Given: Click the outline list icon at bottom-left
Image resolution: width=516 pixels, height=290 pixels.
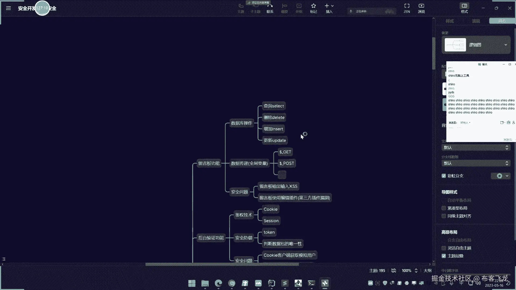Looking at the screenshot, I should (x=4, y=259).
